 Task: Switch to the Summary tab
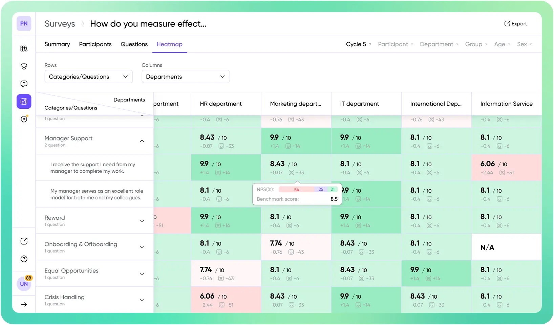[57, 44]
